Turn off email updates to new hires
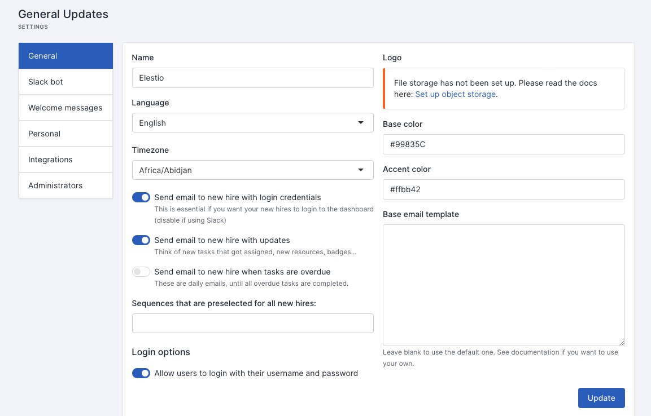The width and height of the screenshot is (651, 416). [x=141, y=240]
